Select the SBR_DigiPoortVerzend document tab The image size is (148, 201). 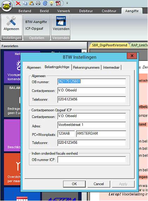[x=109, y=45]
